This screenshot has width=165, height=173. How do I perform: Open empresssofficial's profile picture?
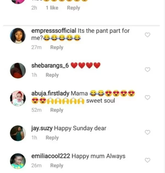pyautogui.click(x=18, y=36)
